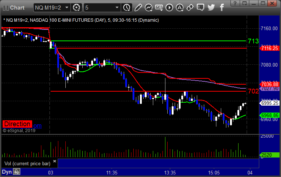Toggle the Dyn lock icon at bottom left
Screen dimensions: 281x177
(17, 172)
